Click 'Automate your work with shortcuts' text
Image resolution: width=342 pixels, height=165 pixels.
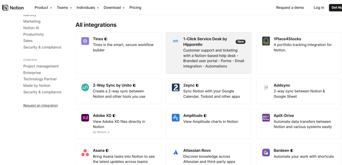pos(304,157)
